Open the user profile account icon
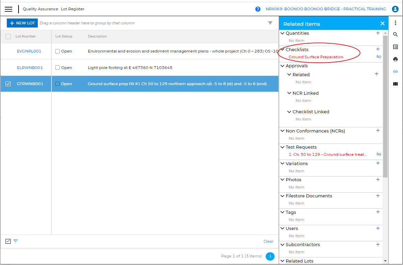Screen dimensions: 403x265 (x=394, y=9)
